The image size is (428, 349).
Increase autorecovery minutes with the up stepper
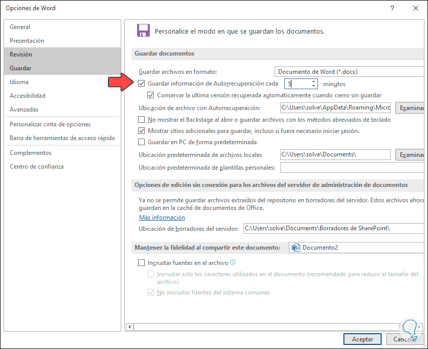click(314, 80)
